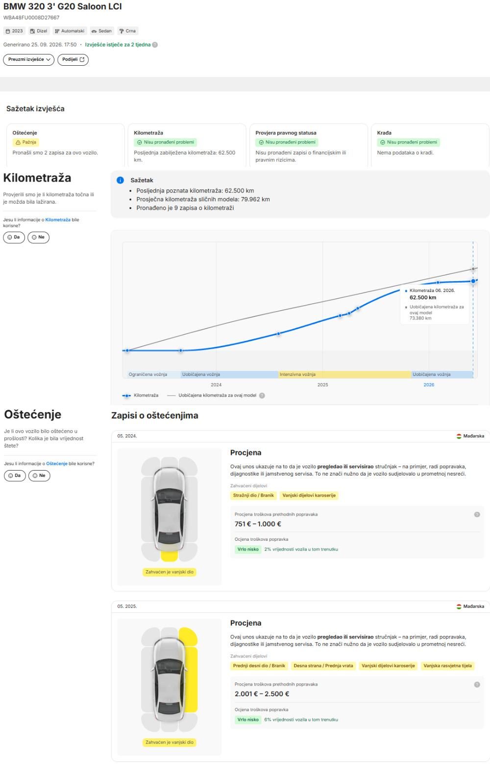This screenshot has width=490, height=764.
Task: Click the Desna strana / Prednja vrata tag
Action: pyautogui.click(x=323, y=666)
